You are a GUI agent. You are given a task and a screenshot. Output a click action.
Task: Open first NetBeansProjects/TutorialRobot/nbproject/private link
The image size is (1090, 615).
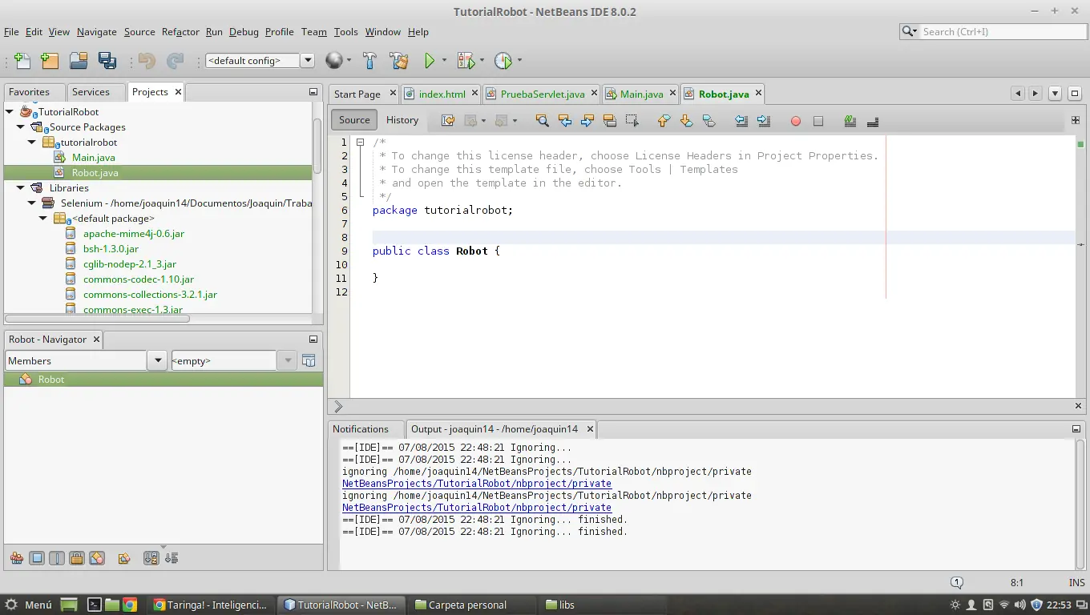click(477, 484)
